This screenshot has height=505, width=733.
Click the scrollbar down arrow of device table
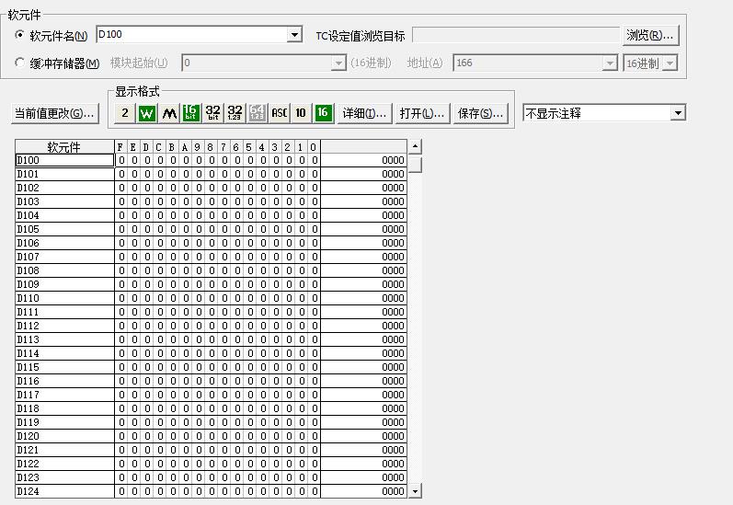[x=415, y=491]
